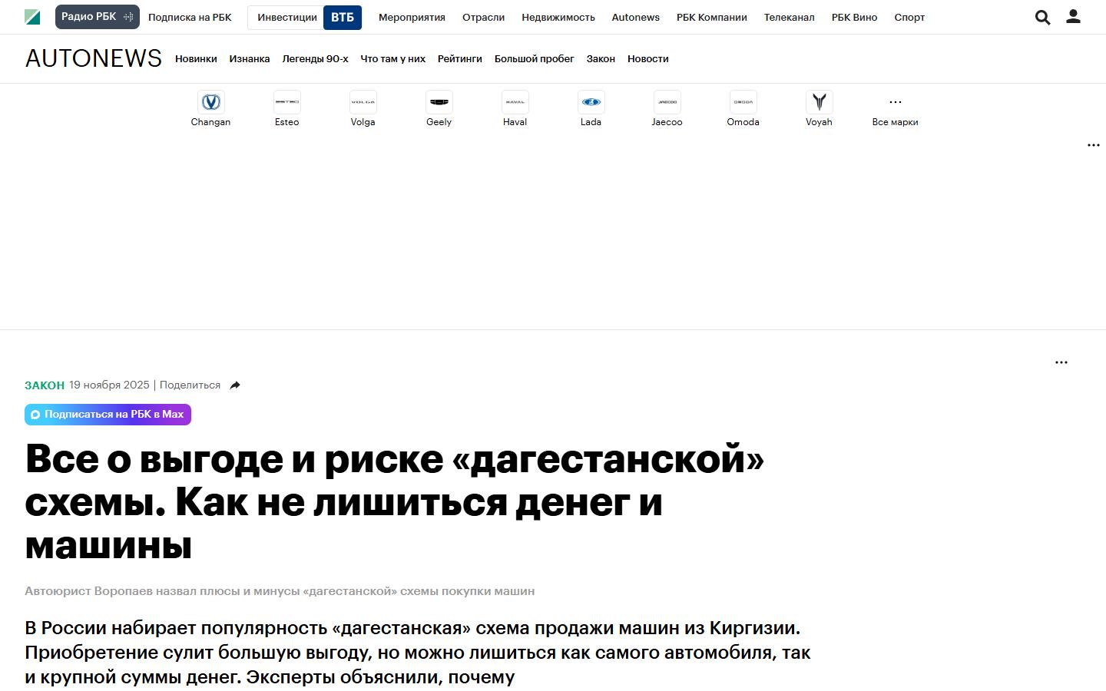Select Что там у них tab
The image size is (1106, 691).
click(x=392, y=59)
